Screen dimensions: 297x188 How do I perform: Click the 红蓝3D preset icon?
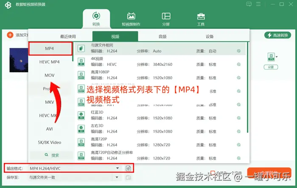point(81,115)
